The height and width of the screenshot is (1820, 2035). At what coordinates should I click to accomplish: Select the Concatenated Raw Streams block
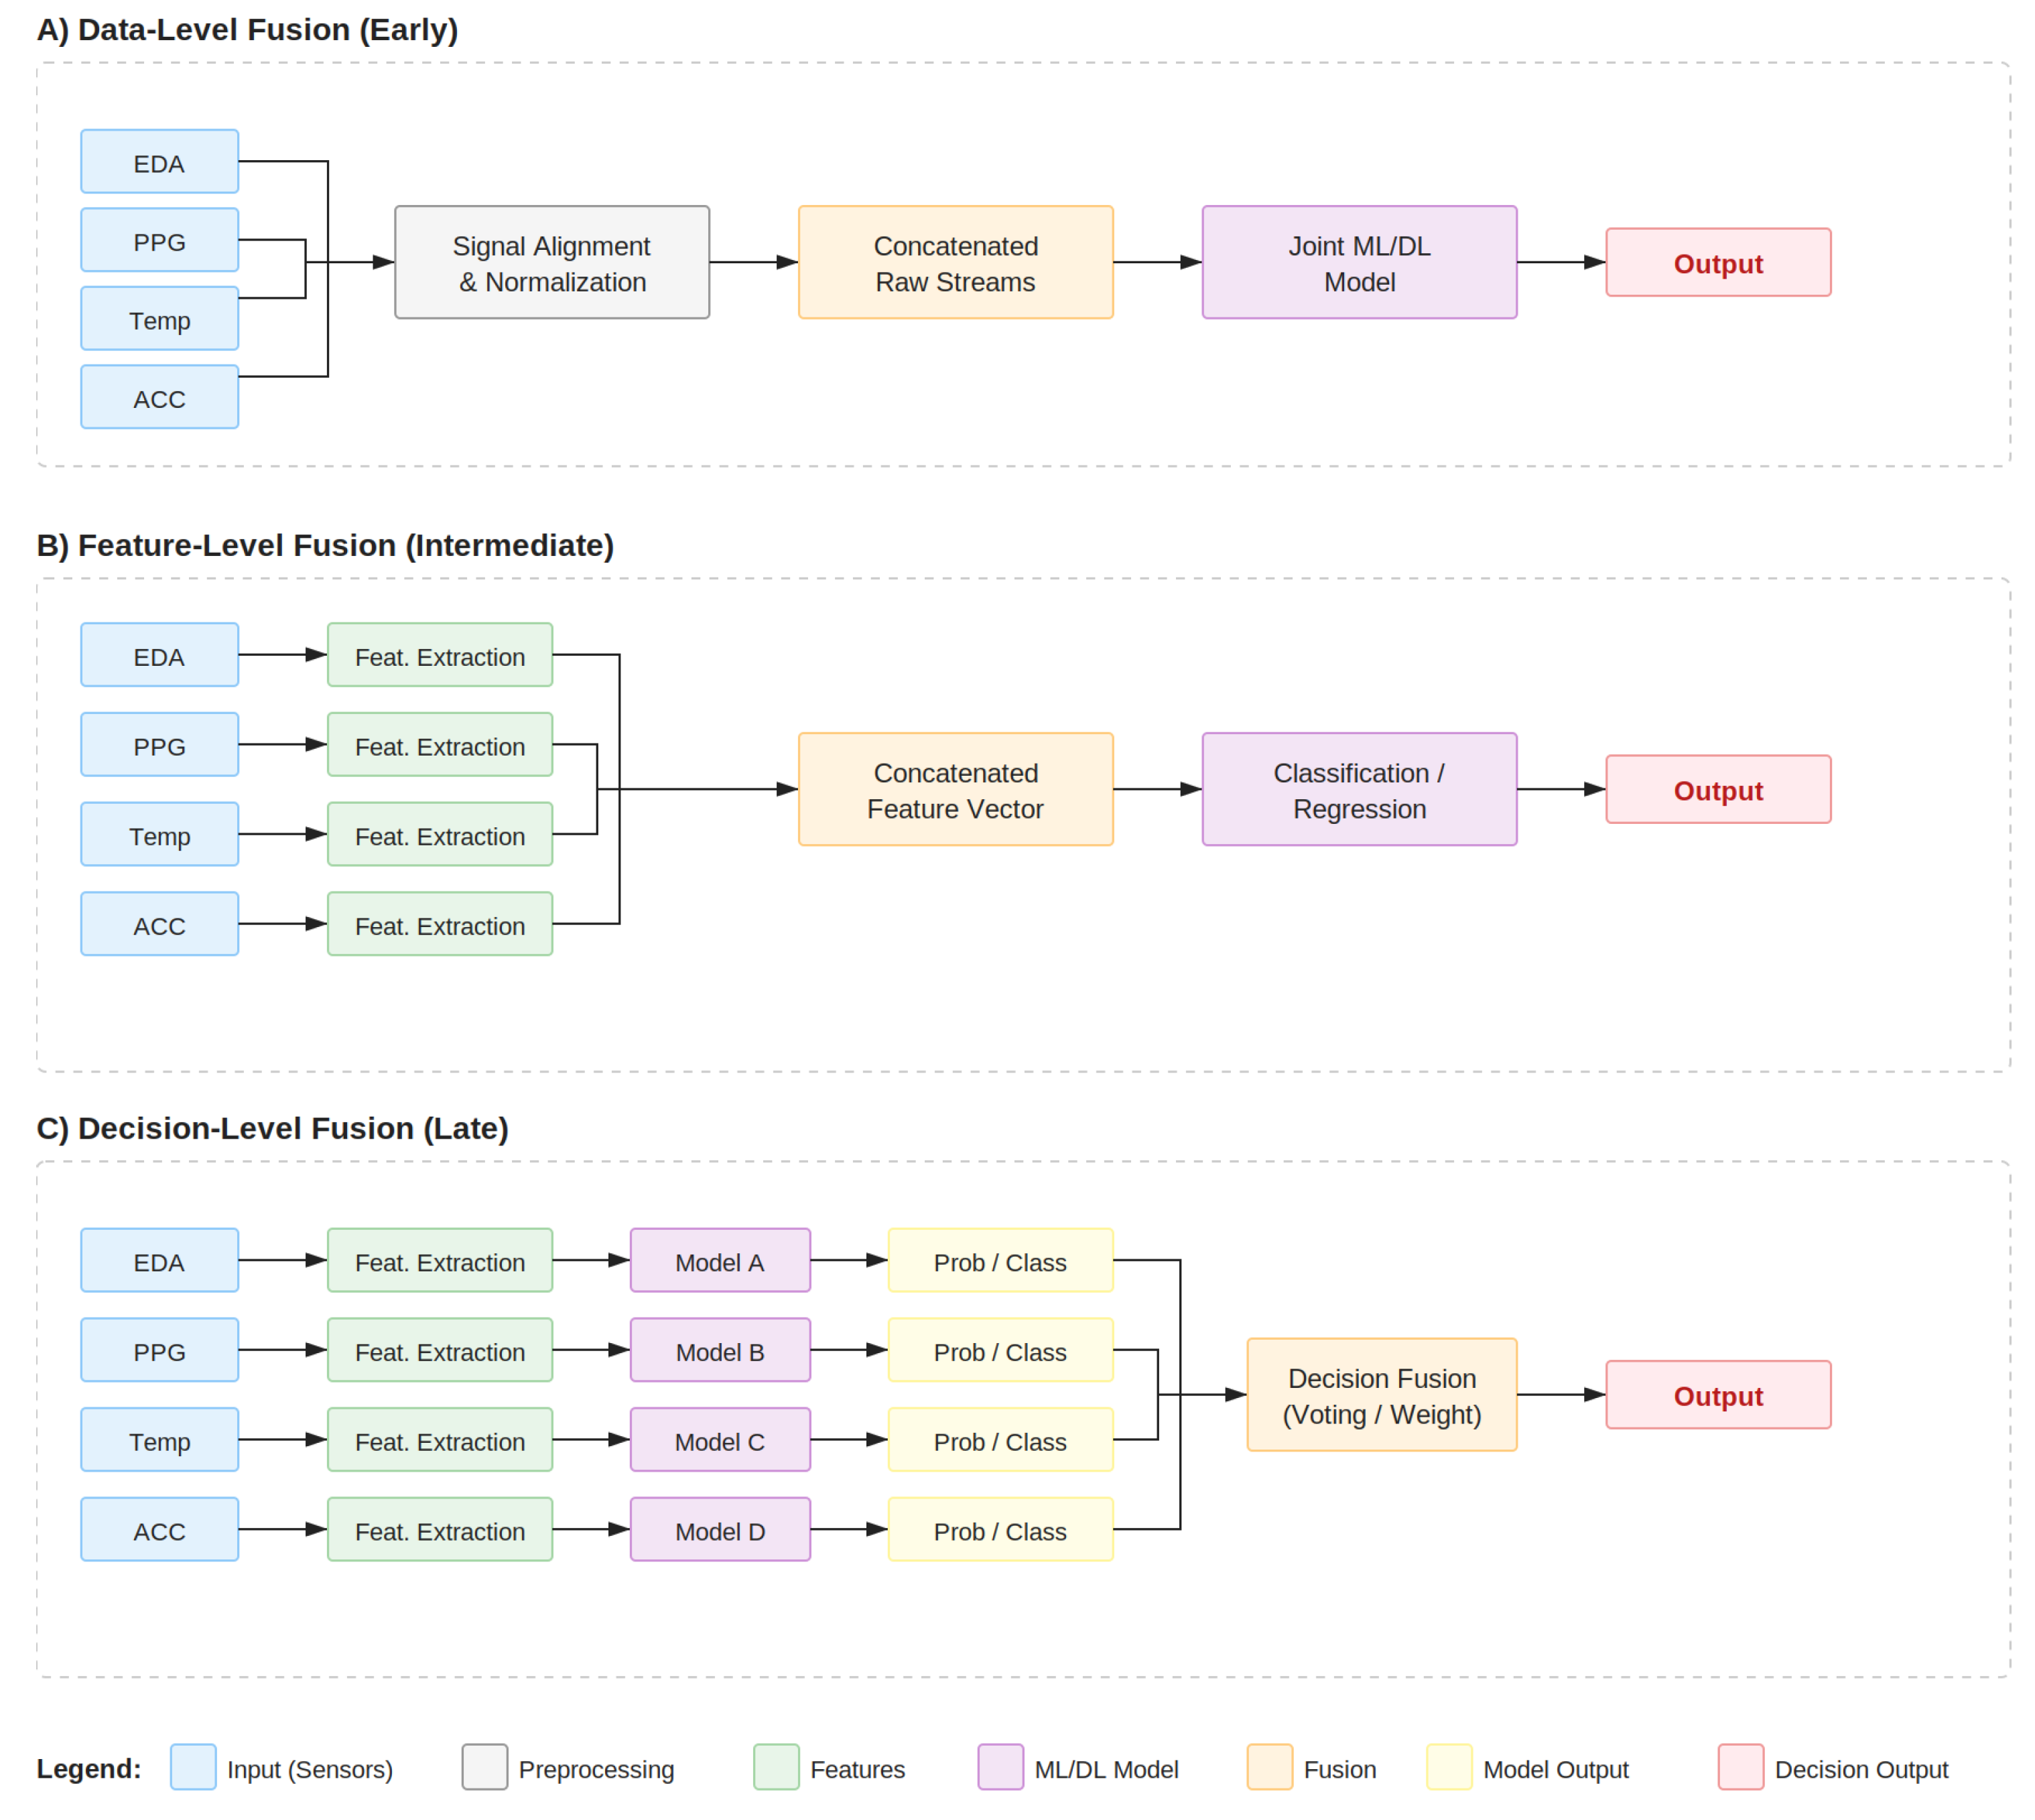coord(954,262)
